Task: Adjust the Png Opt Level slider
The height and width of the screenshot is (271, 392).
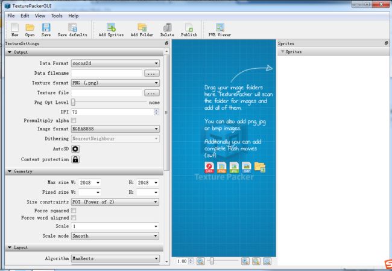Action: point(73,103)
